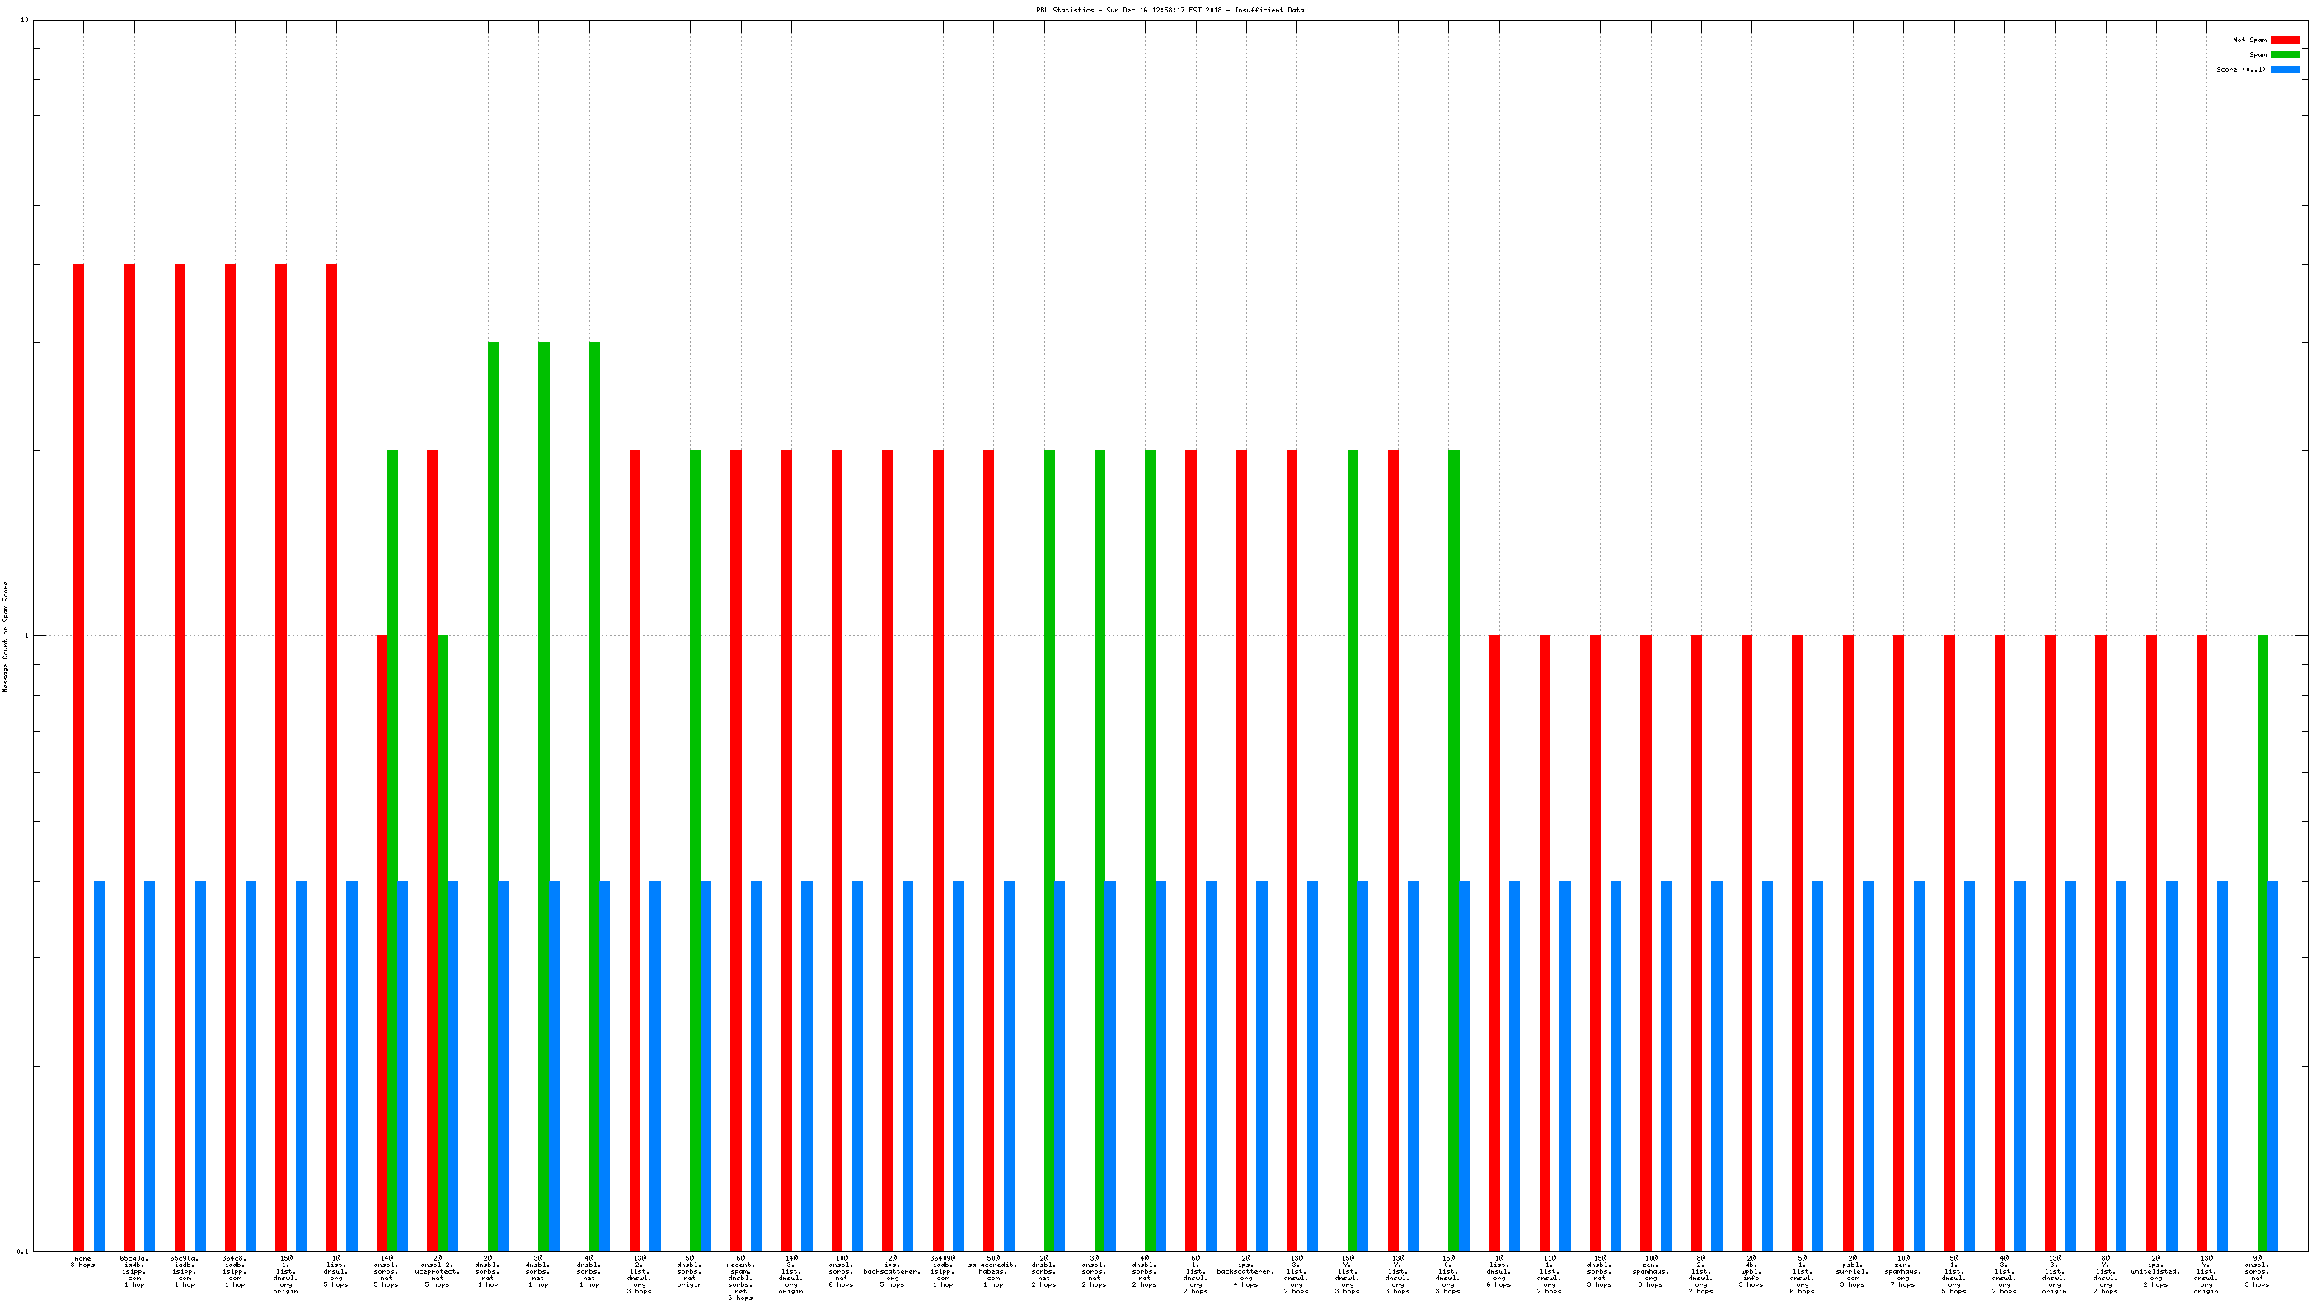This screenshot has width=2321, height=1305.
Task: Click the dnsbl-2.uceprotect.net axis label
Action: pos(437,1270)
